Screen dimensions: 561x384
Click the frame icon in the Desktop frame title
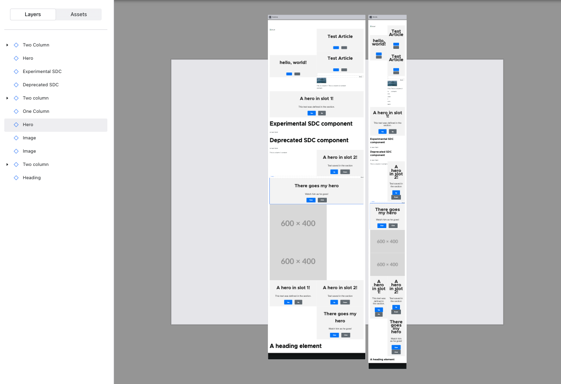270,17
